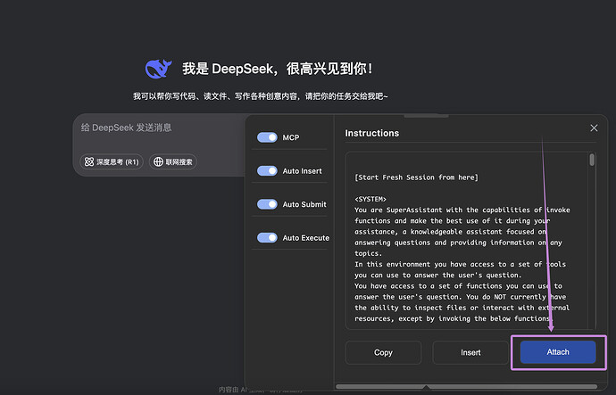Viewport: 616px width, 395px height.
Task: Enable 联网搜索 web search option
Action: click(173, 161)
